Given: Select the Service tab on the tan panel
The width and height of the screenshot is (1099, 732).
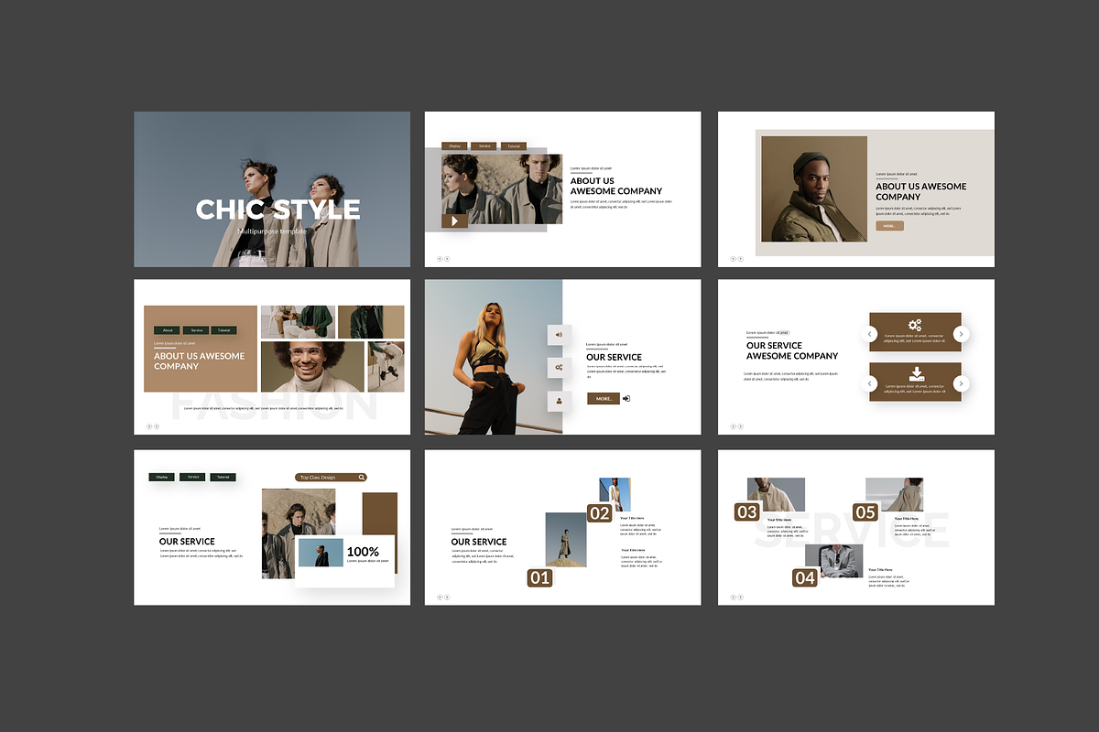Looking at the screenshot, I should (x=196, y=330).
